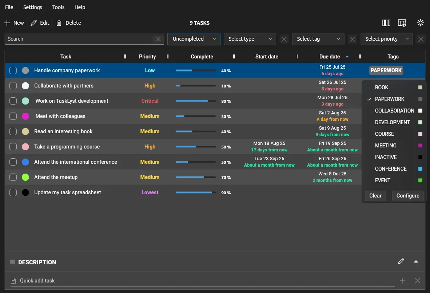Click the Delete trash icon

tap(59, 23)
